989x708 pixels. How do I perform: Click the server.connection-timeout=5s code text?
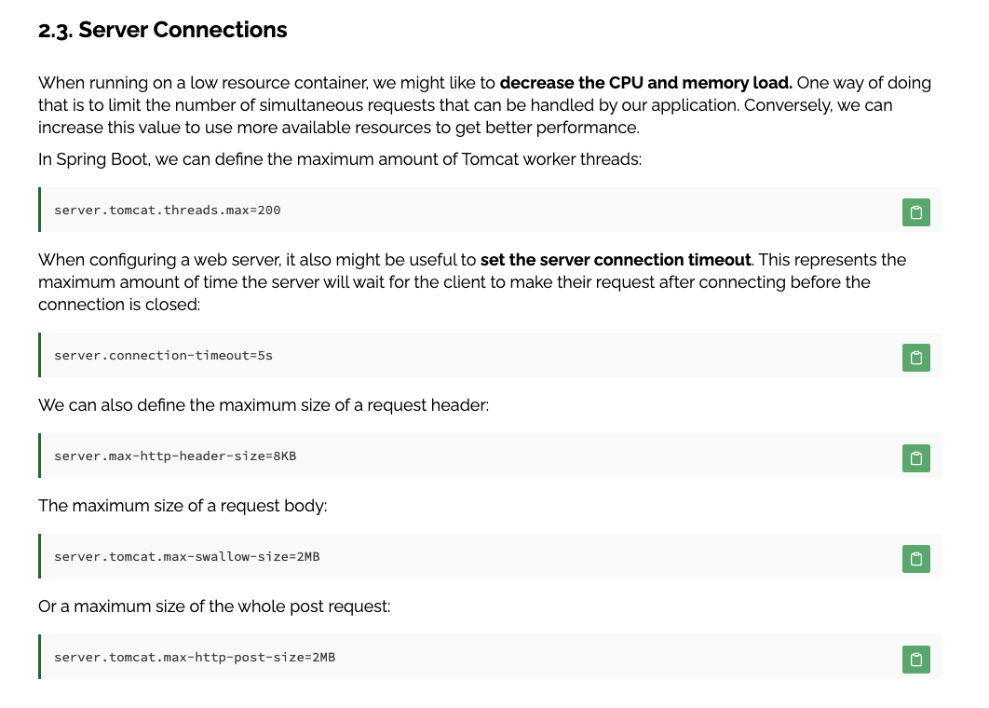[x=164, y=356]
